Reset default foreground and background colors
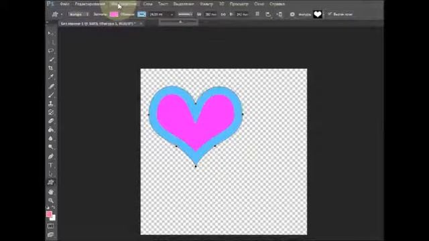Image resolution: width=429 pixels, height=241 pixels. click(48, 208)
